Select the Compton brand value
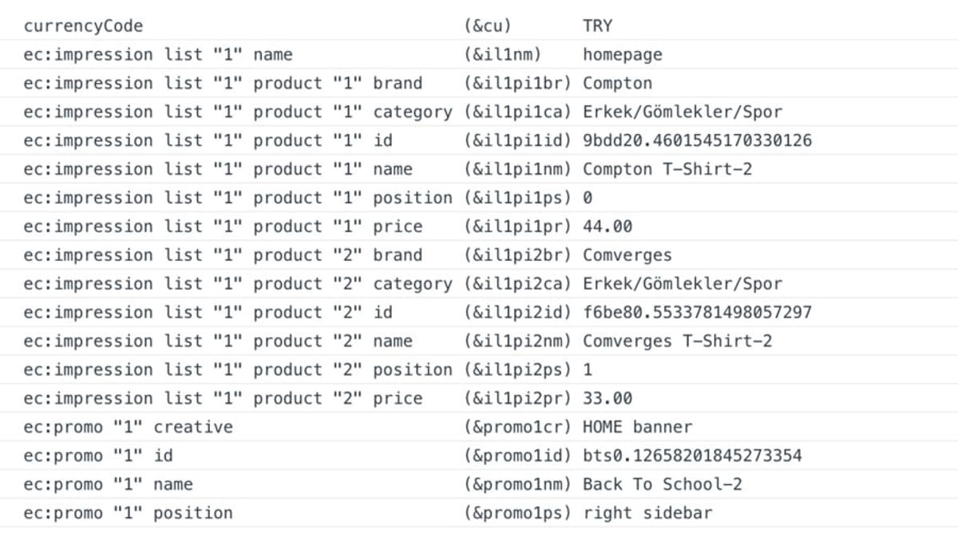The width and height of the screenshot is (958, 548). pos(618,83)
